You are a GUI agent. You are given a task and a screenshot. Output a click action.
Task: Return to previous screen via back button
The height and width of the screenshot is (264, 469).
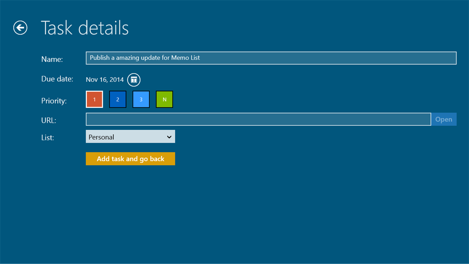point(20,28)
